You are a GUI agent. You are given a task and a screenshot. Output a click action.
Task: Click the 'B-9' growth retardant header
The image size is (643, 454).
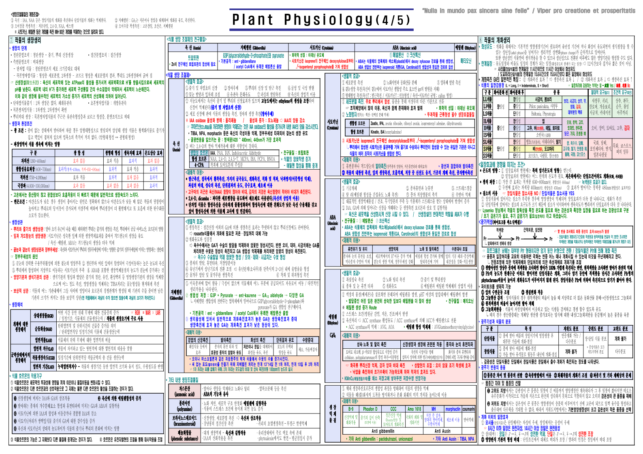click(x=351, y=409)
